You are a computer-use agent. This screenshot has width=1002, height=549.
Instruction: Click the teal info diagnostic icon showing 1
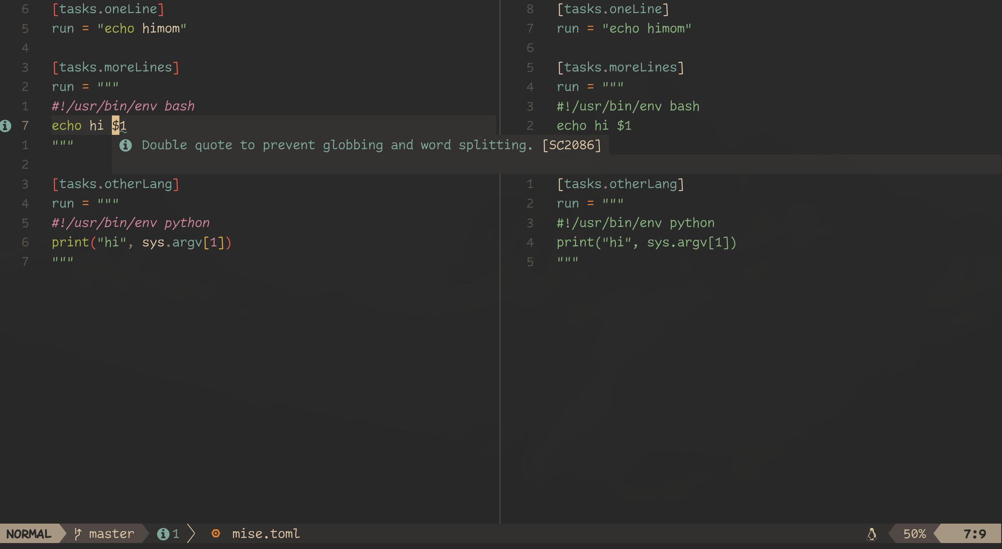164,534
